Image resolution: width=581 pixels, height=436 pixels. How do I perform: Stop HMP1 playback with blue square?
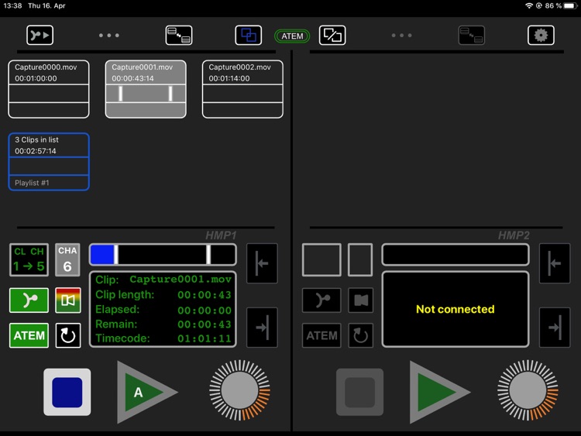click(67, 392)
